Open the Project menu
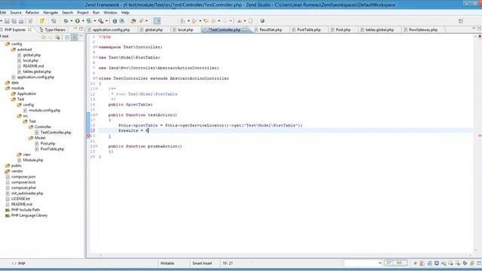 point(83,13)
